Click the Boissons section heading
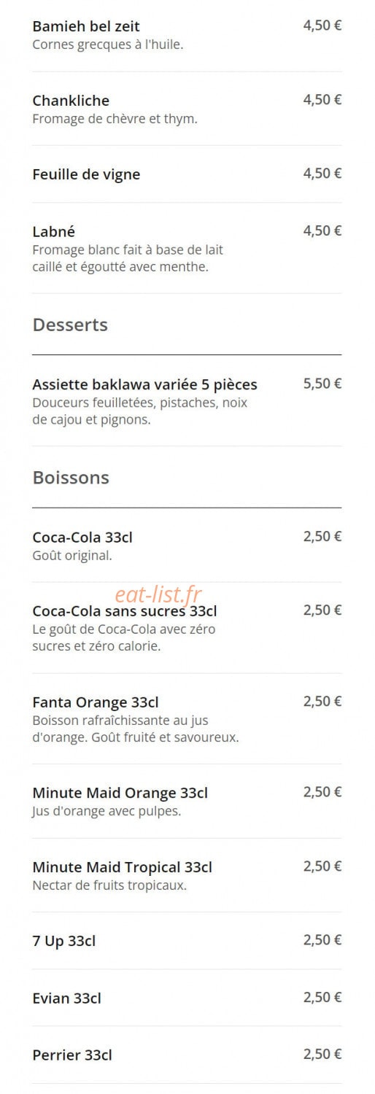375x1094 pixels. point(71,478)
